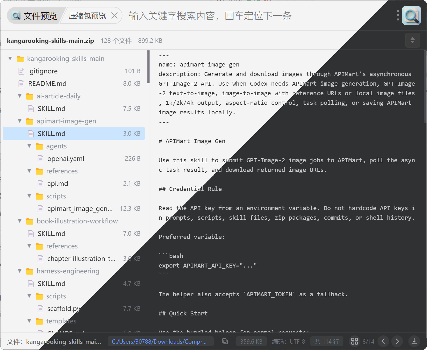
Task: Switch to the 文件预览 tab
Action: click(35, 16)
